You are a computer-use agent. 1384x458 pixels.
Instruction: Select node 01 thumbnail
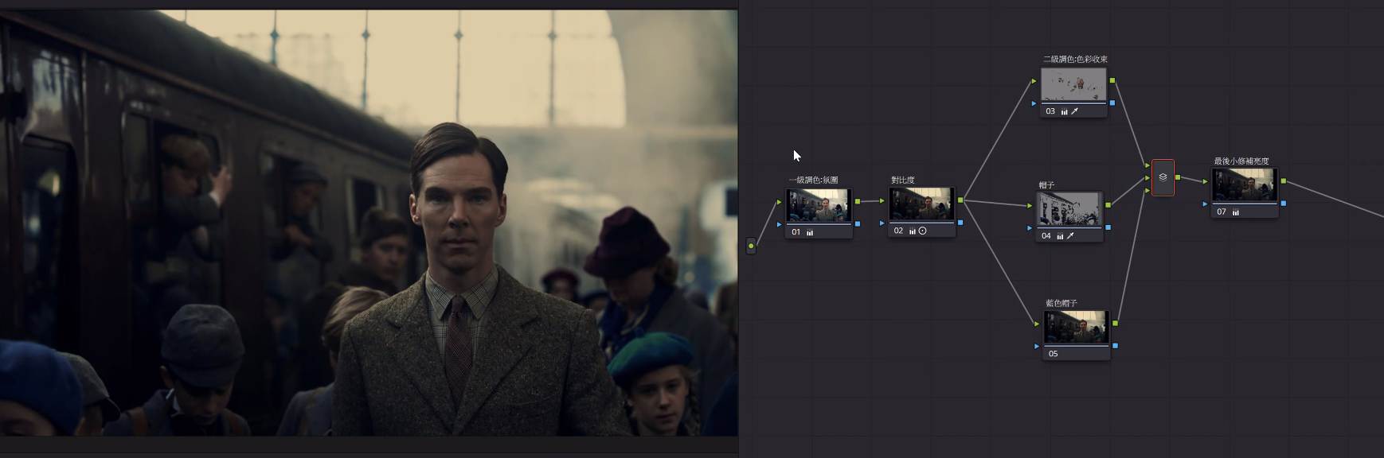(819, 205)
